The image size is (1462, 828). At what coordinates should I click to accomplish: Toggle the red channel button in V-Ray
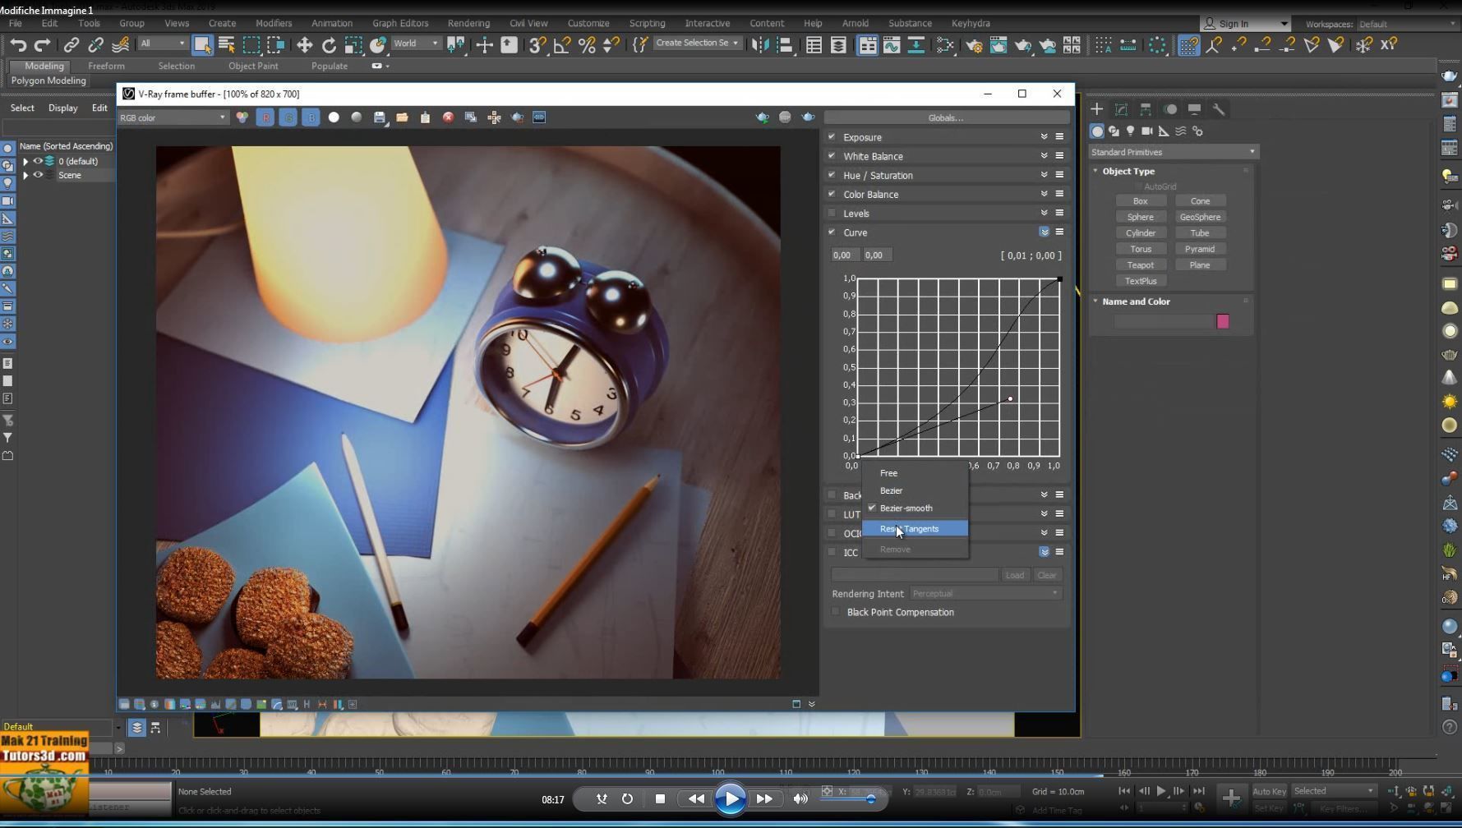point(265,117)
